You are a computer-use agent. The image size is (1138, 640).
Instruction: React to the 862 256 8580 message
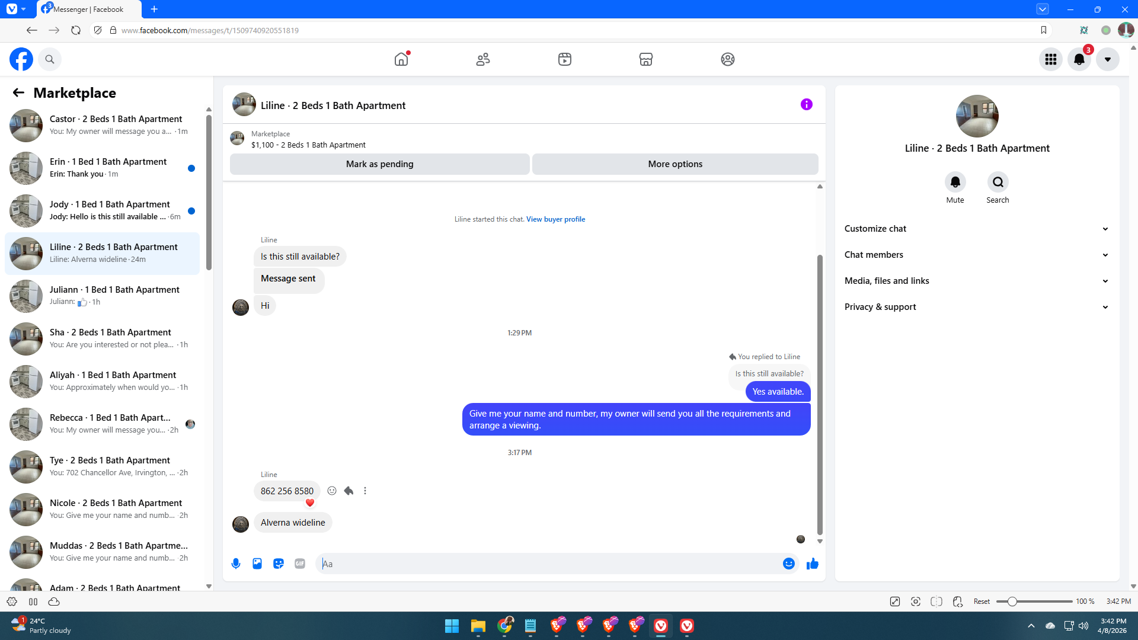coord(332,491)
